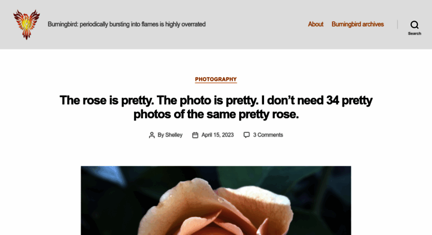Open the PHOTOGRAPHY category link
432x235 pixels.
coord(216,79)
